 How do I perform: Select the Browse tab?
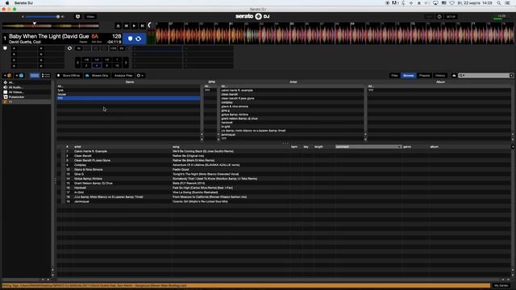[409, 76]
